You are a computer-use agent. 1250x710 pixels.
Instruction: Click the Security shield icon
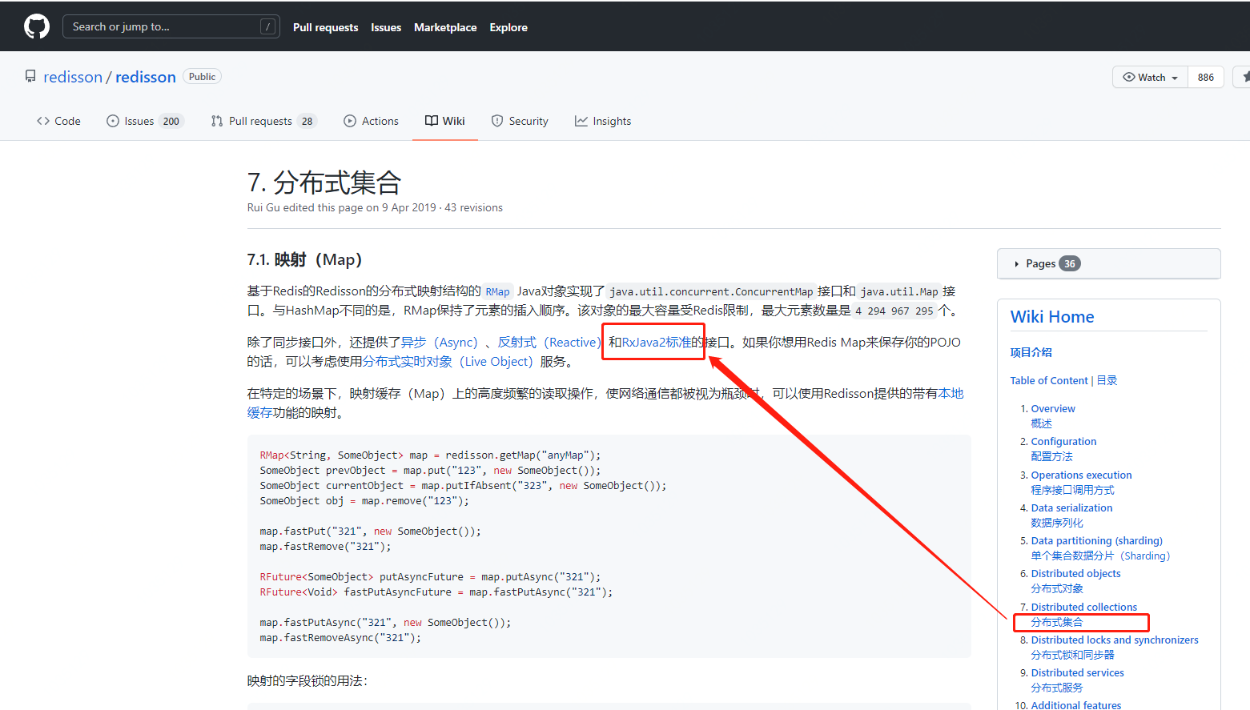point(496,120)
